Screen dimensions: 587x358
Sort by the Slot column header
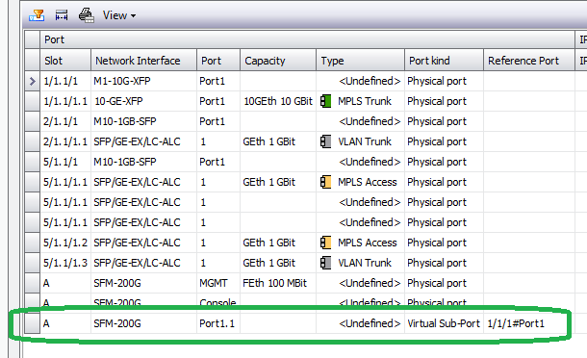(x=65, y=61)
